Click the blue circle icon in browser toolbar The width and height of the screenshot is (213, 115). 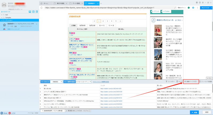[x=193, y=8]
